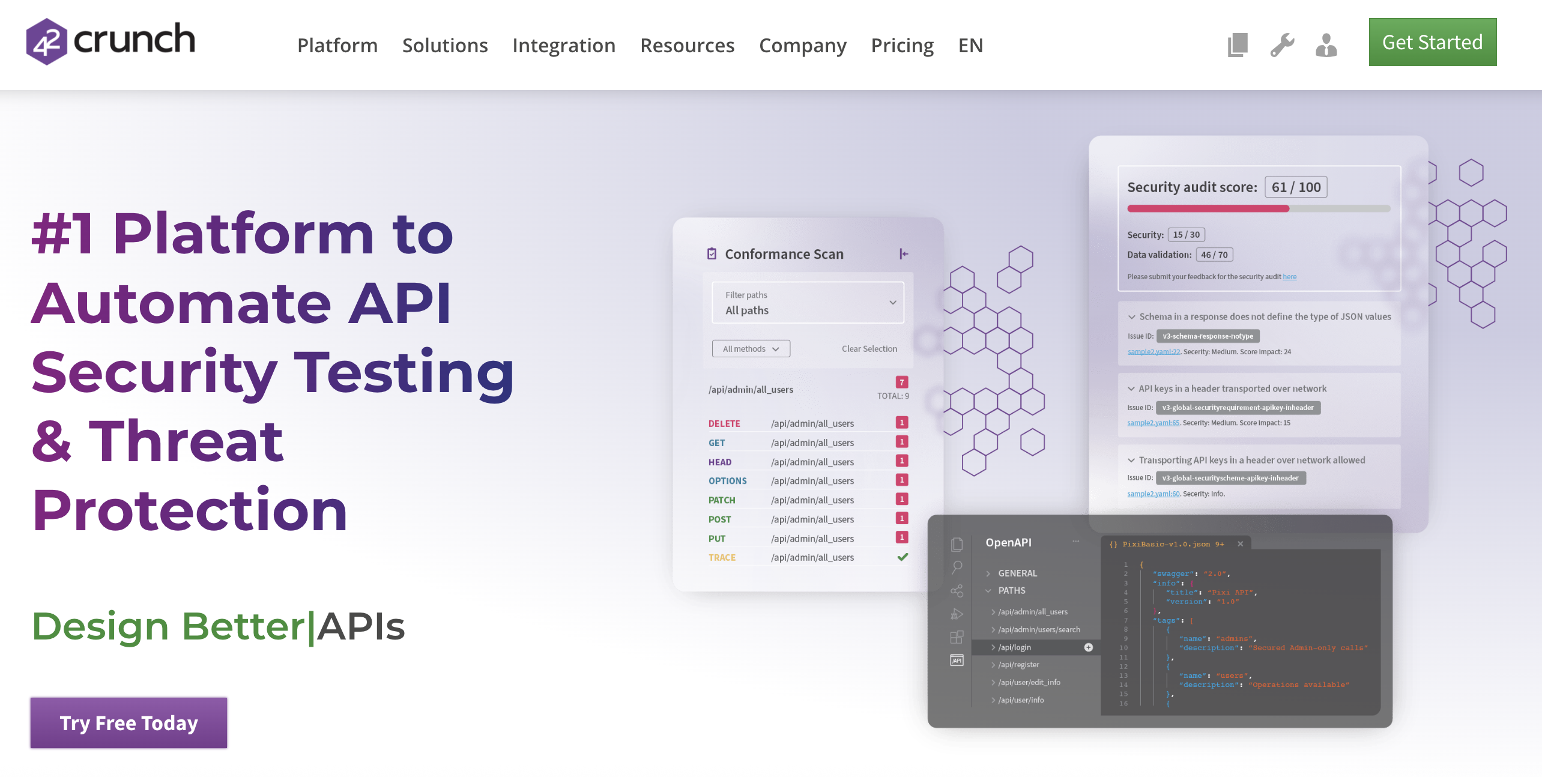The width and height of the screenshot is (1542, 777).
Task: Click the search magnifier icon in OpenAPI sidebar
Action: click(x=957, y=567)
